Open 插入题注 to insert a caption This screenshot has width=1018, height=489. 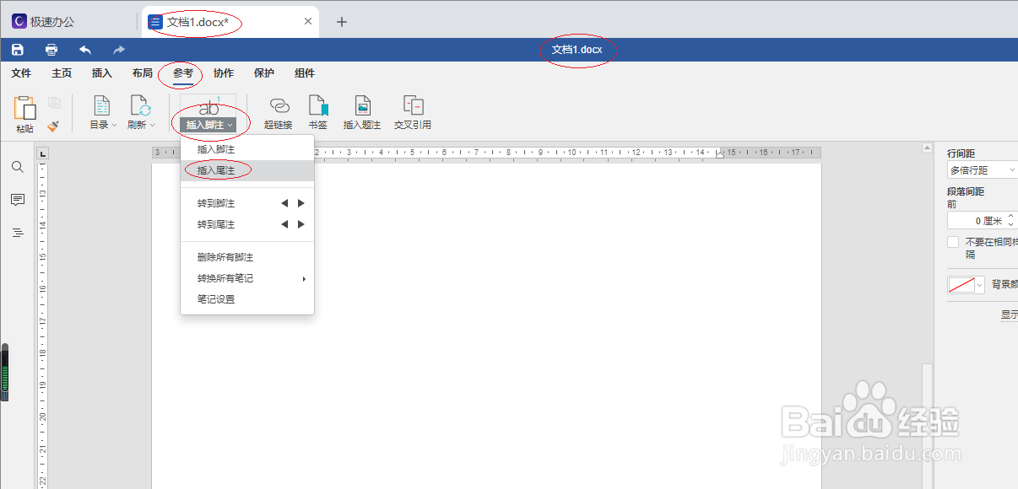click(x=361, y=114)
